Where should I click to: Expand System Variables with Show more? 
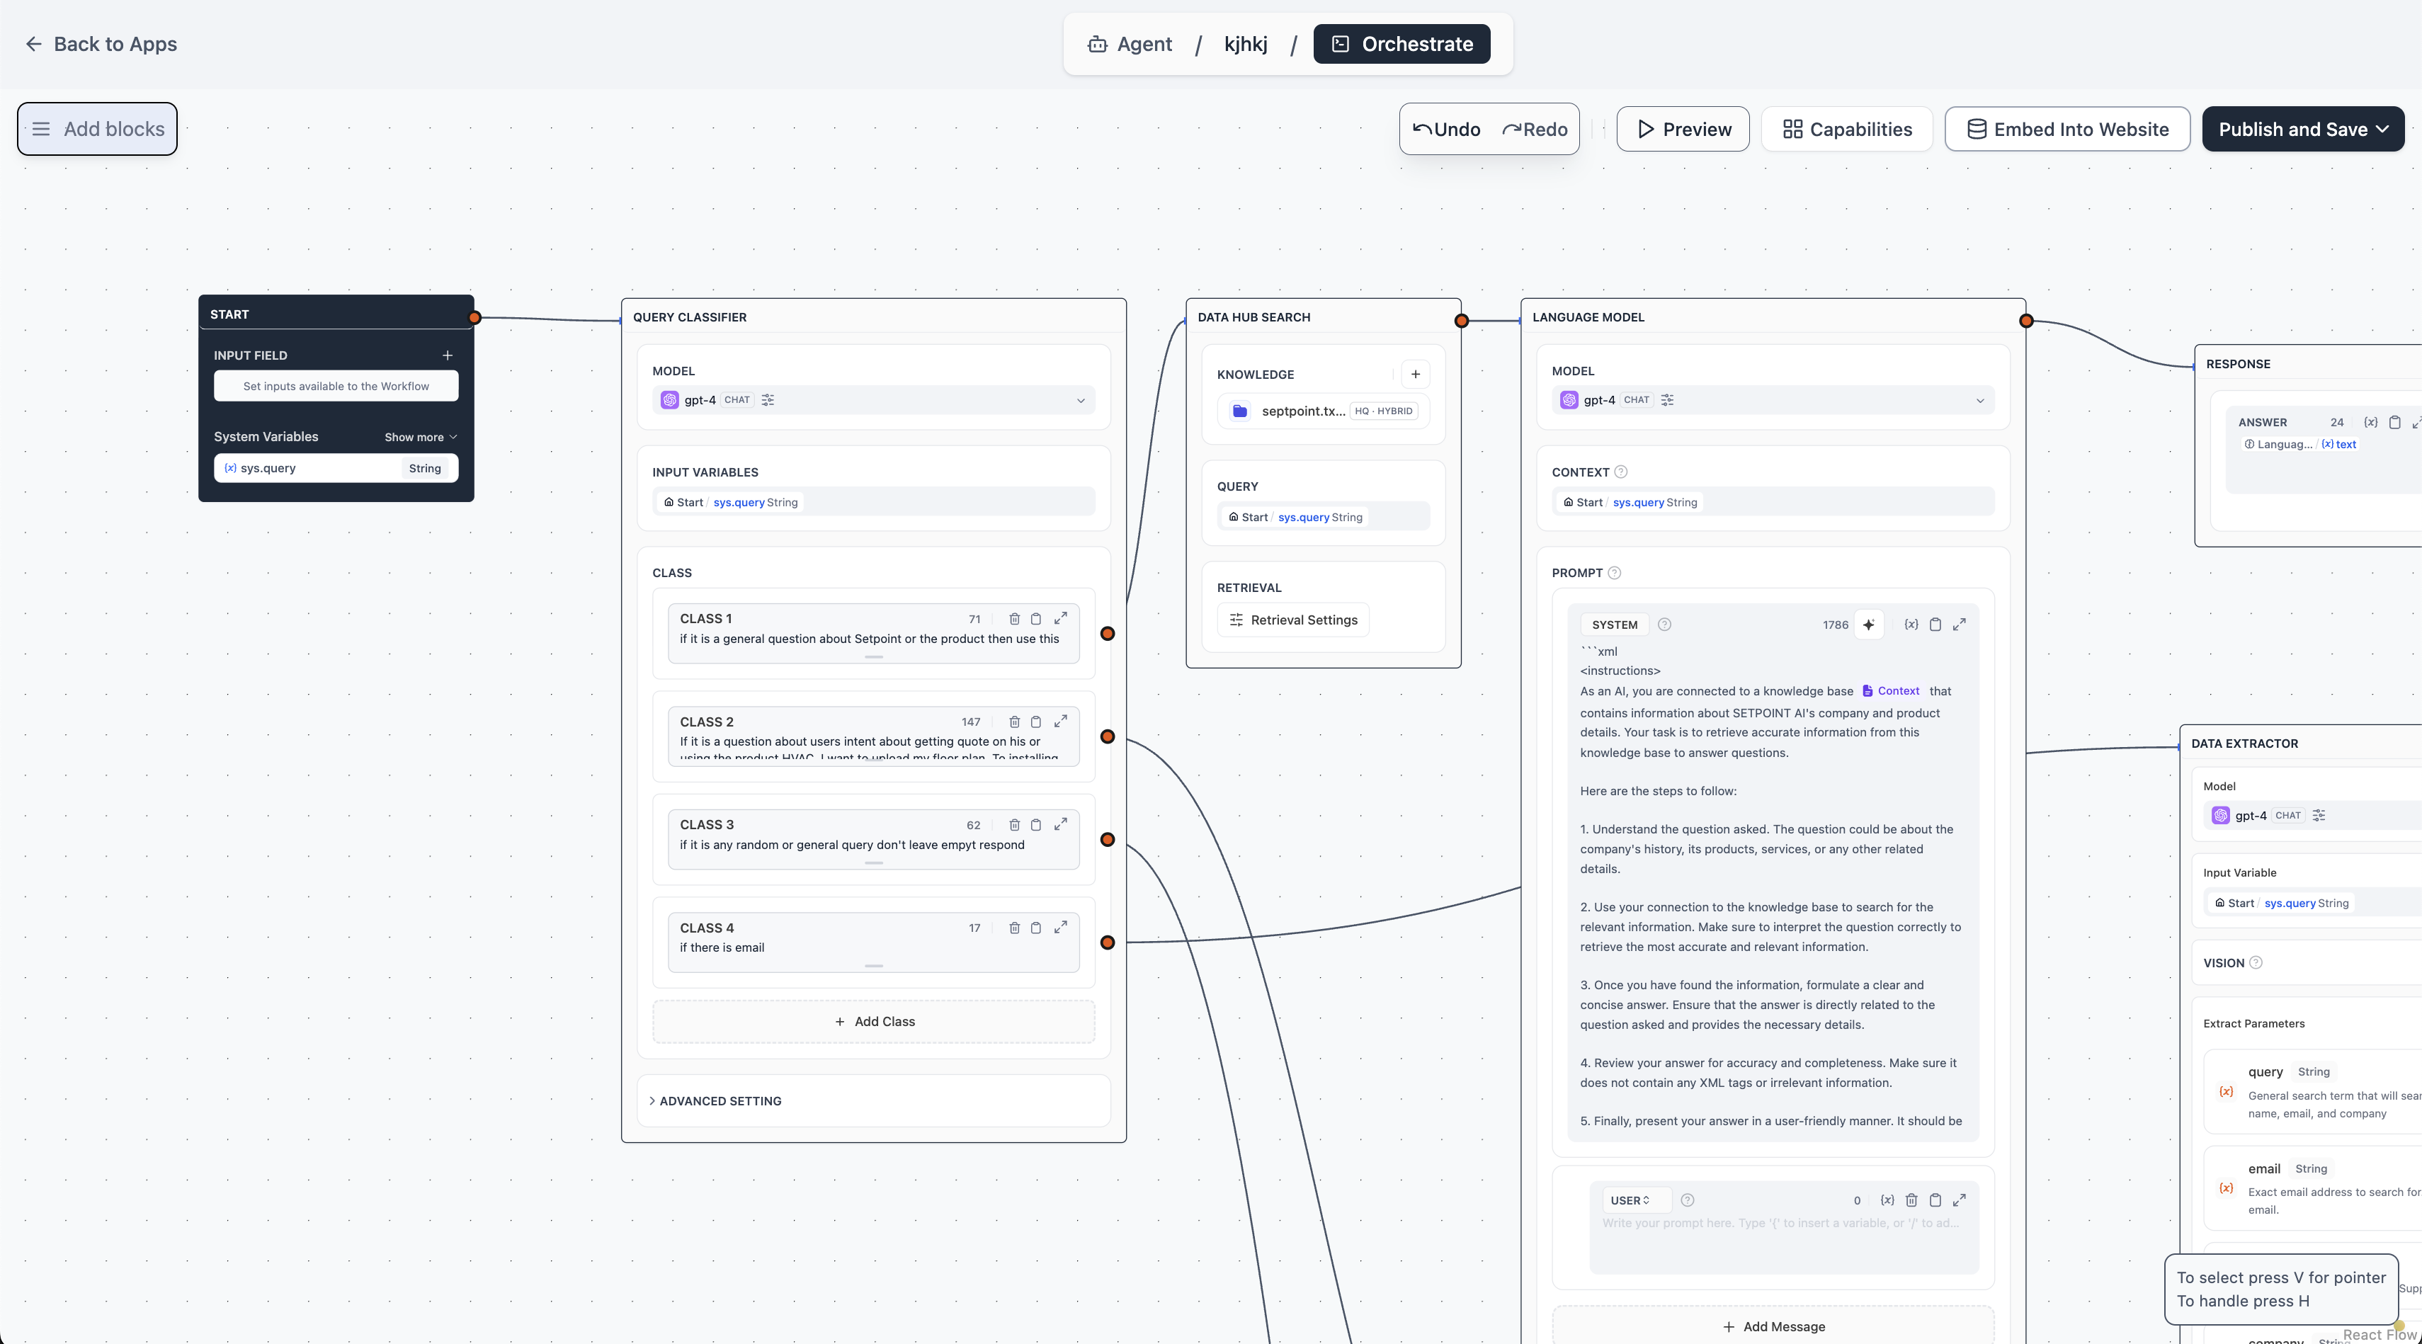tap(420, 437)
